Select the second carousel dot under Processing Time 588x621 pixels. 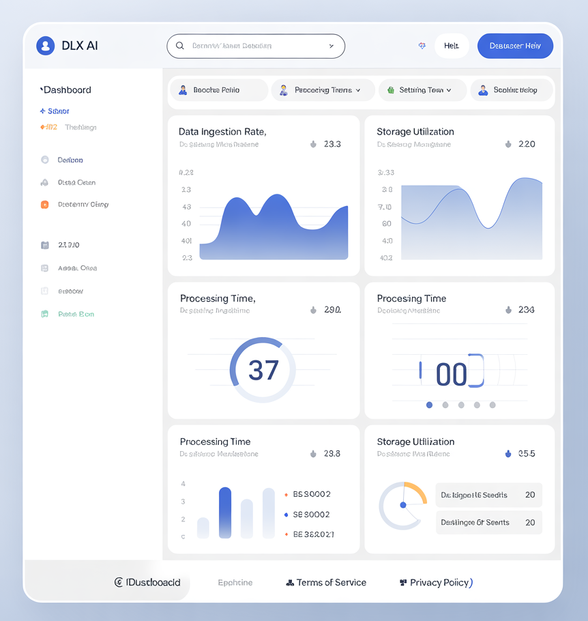pos(445,405)
